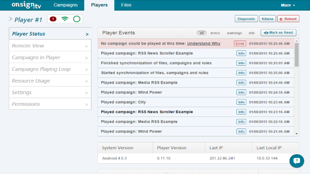Open Settings section in sidebar
310x174 pixels.
pyautogui.click(x=50, y=92)
